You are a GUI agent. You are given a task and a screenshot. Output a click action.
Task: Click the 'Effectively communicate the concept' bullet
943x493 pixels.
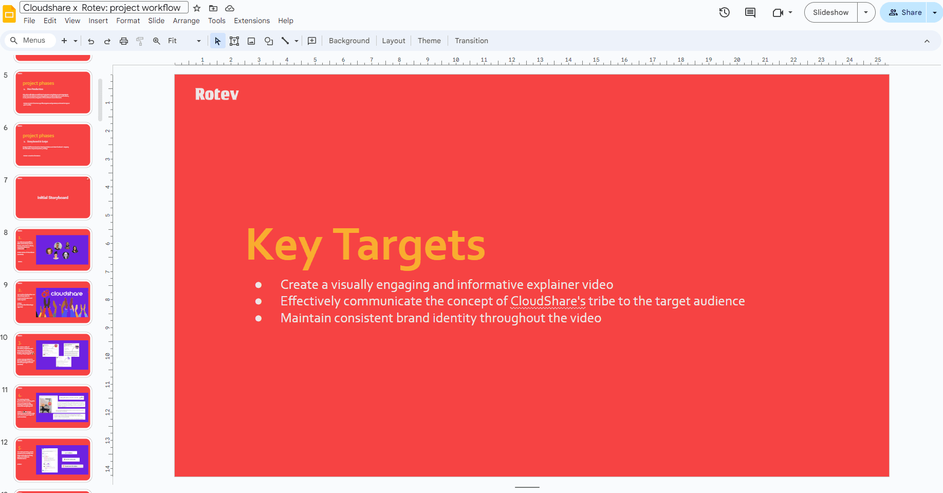512,301
